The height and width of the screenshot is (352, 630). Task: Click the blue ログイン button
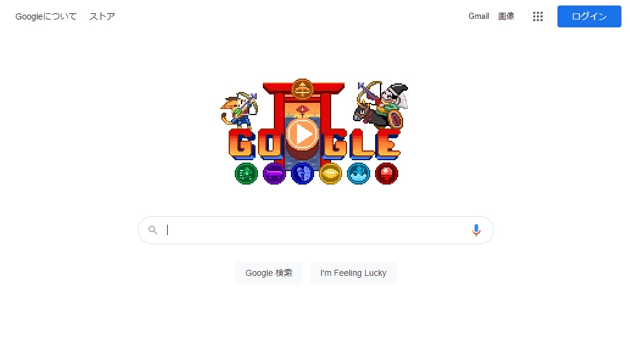click(x=589, y=16)
